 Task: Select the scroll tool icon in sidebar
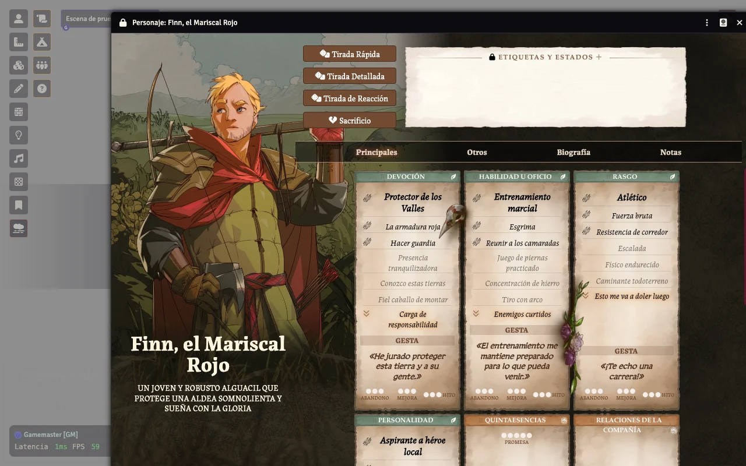pyautogui.click(x=42, y=19)
